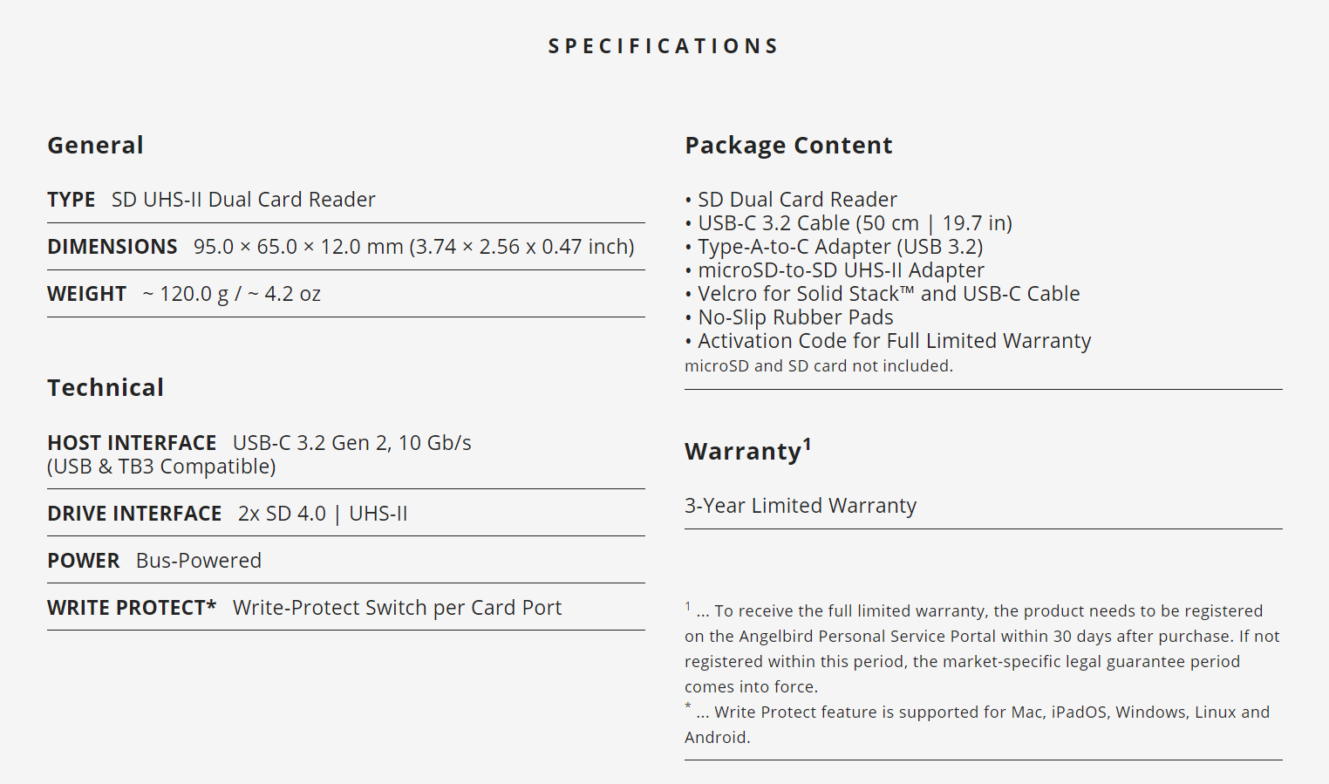Click the Activation Code for Warranty item
Viewport: 1329px width, 784px height.
894,341
